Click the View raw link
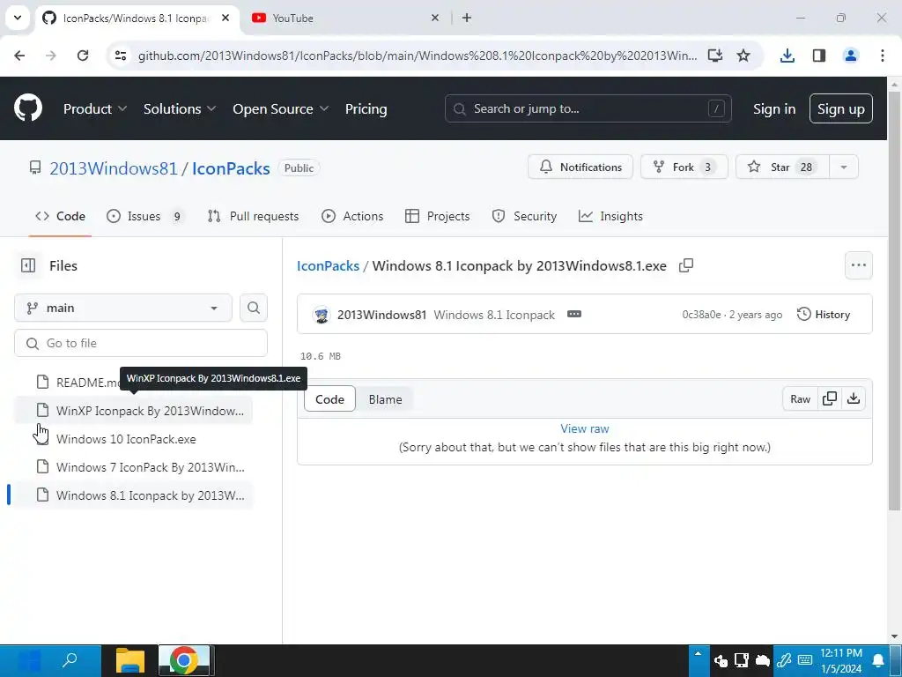The height and width of the screenshot is (677, 902). click(x=585, y=428)
